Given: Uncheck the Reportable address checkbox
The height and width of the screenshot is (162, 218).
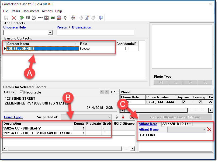Looking at the screenshot, I should (x=22, y=92).
